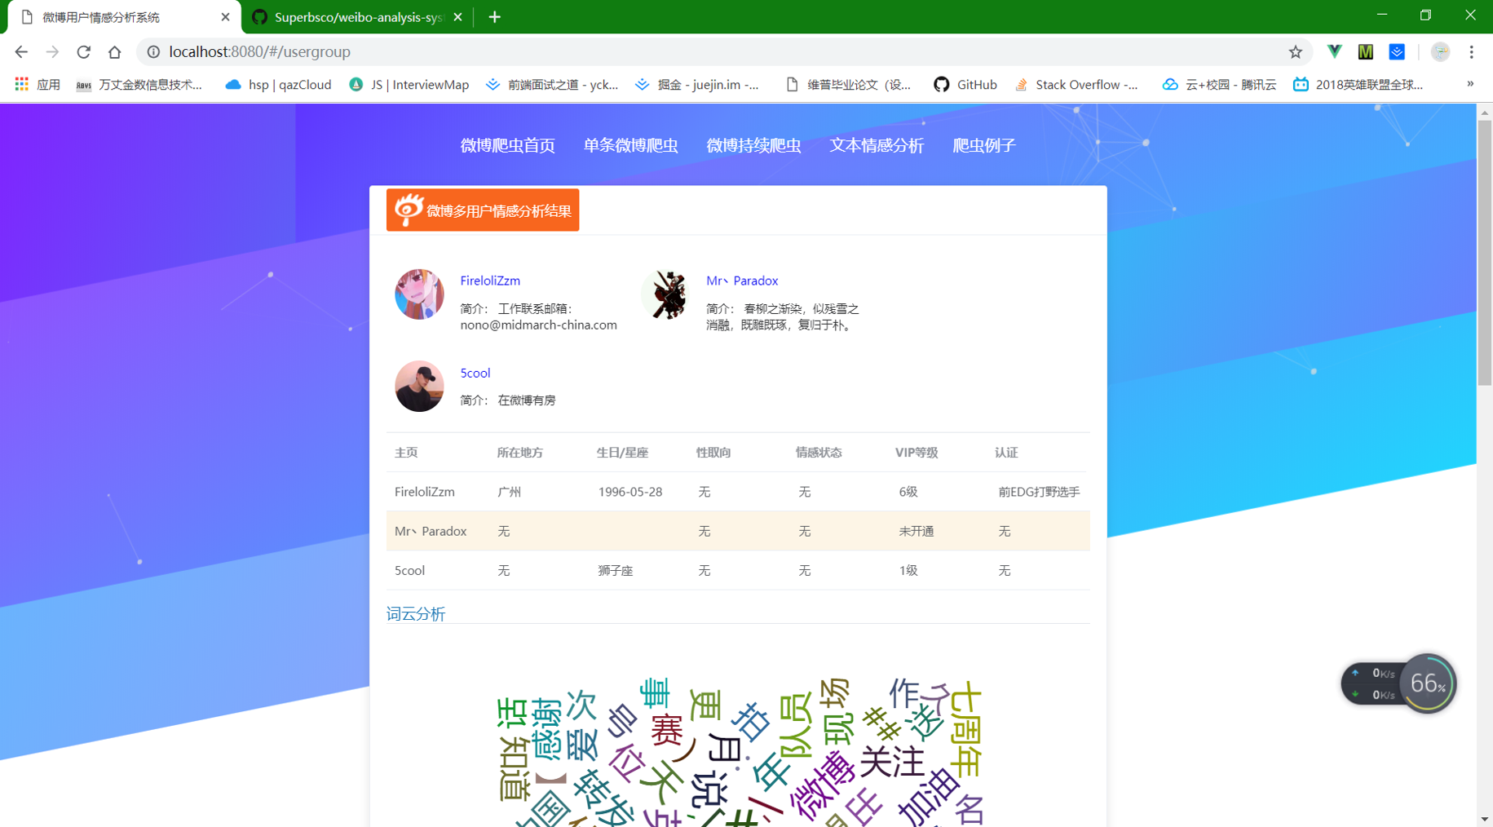Open the 微博持续爬虫 nav item
This screenshot has width=1493, height=827.
[x=753, y=145]
